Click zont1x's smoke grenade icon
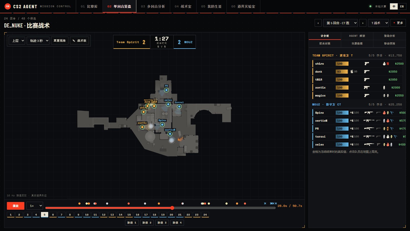Screen dimensions: 410x231 (384, 88)
